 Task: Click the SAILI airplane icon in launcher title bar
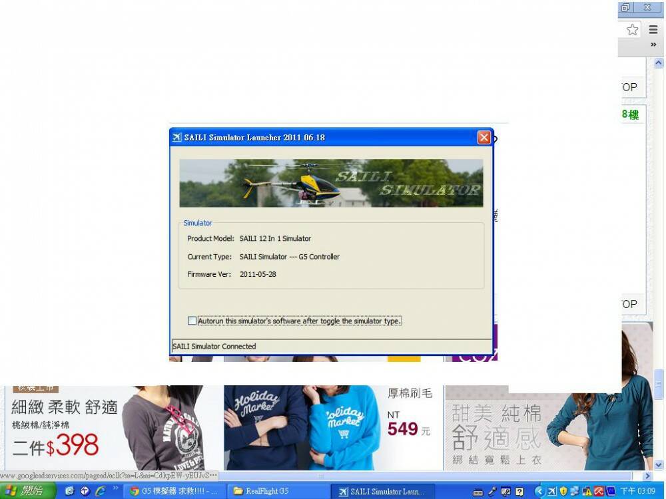point(176,138)
